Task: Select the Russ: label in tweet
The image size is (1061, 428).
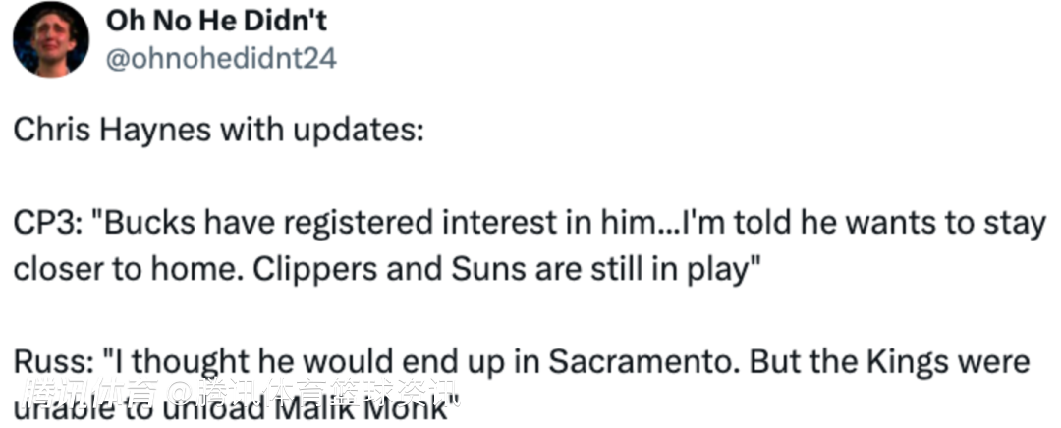Action: [54, 362]
